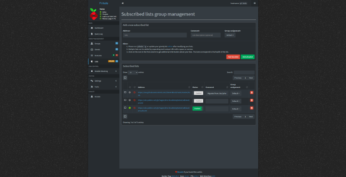Click the Add blocklist button
The height and width of the screenshot is (177, 346).
[233, 57]
